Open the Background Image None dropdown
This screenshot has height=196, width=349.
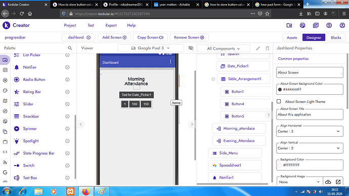[299, 182]
